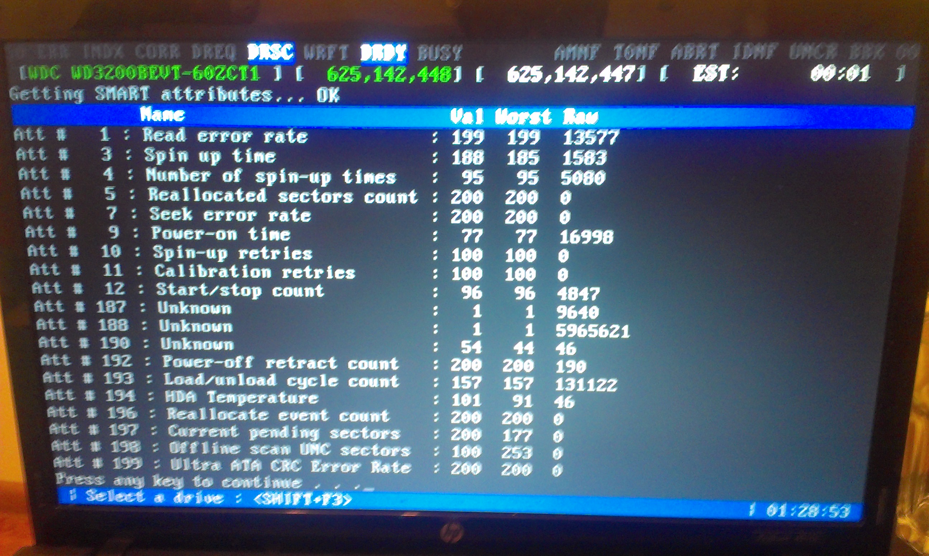
Task: Click raw value 1583
Action: pyautogui.click(x=585, y=157)
